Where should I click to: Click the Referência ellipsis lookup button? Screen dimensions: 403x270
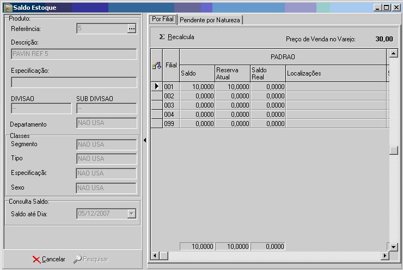point(131,29)
